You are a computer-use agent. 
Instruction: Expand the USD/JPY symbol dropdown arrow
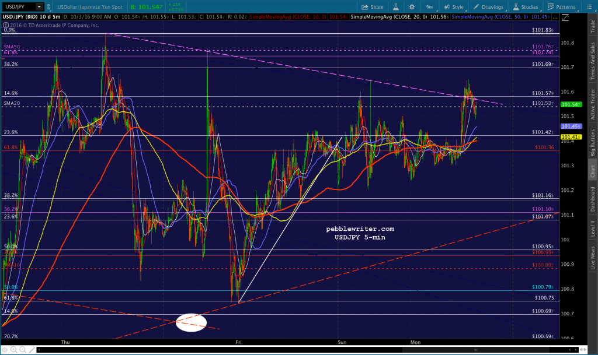tap(39, 7)
